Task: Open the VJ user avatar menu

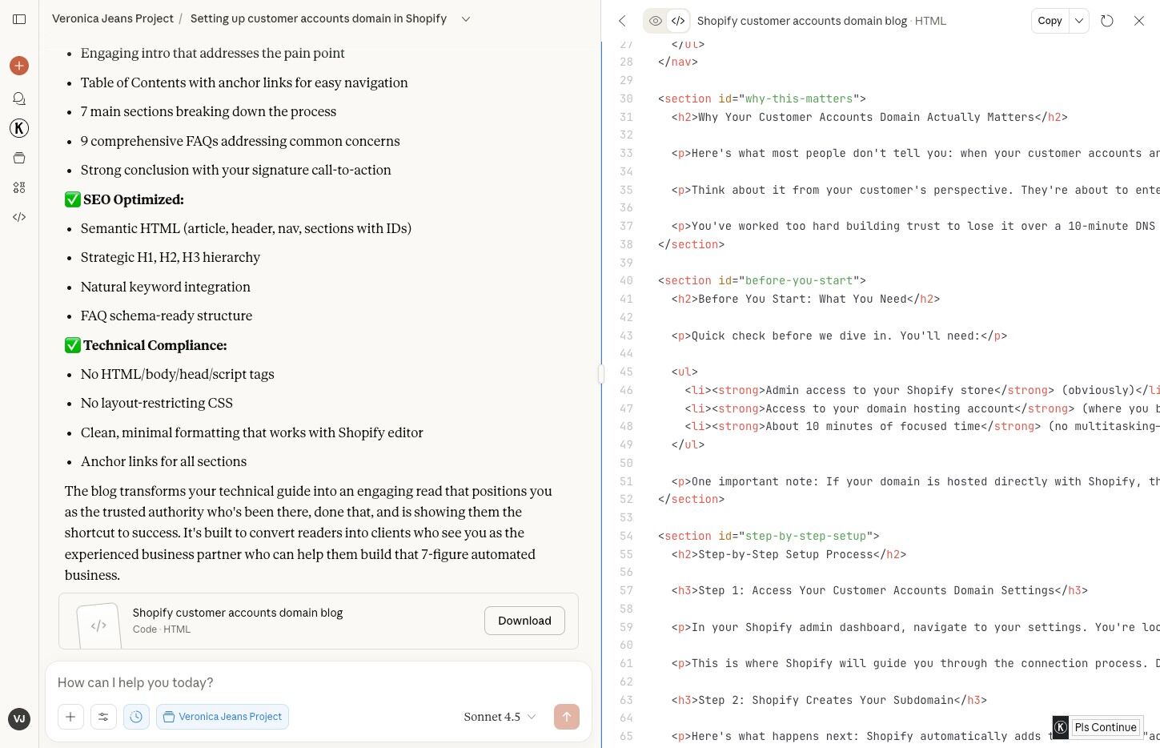Action: pyautogui.click(x=19, y=718)
